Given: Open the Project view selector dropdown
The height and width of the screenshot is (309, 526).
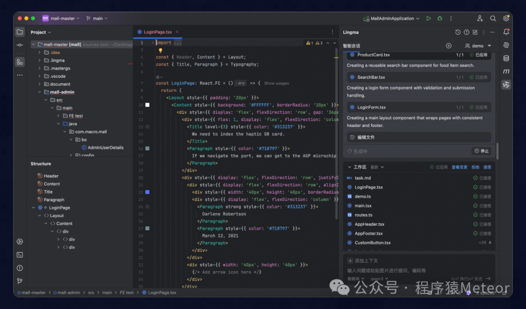Looking at the screenshot, I should click(40, 32).
